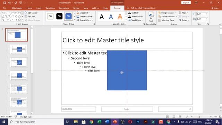Click the date placeholder 08/08/2021

(79, 109)
